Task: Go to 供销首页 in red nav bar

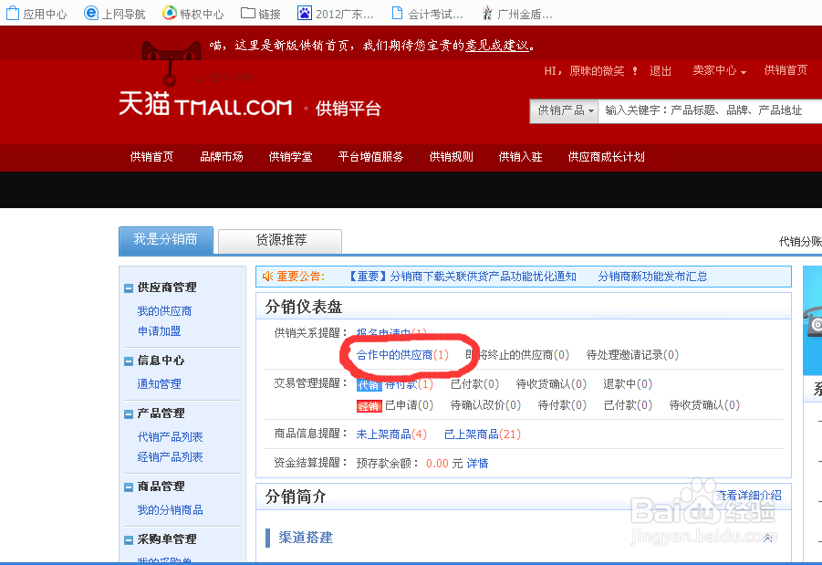Action: [x=151, y=157]
